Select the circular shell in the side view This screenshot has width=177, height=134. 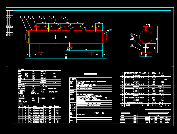[146, 37]
